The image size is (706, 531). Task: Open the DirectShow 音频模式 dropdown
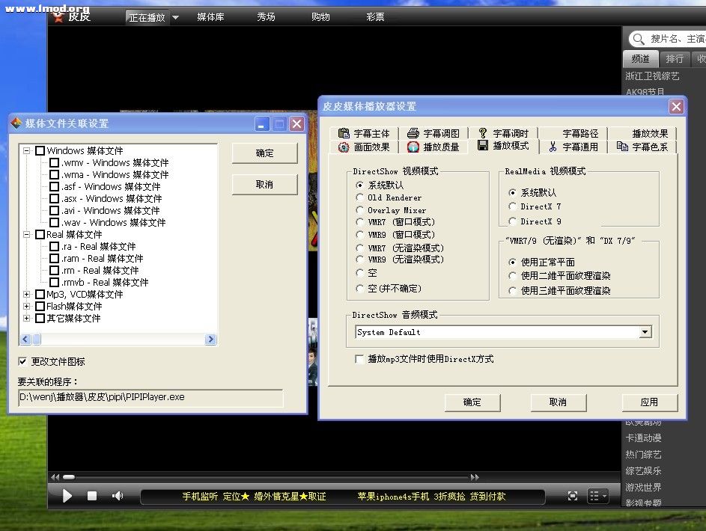pos(645,332)
